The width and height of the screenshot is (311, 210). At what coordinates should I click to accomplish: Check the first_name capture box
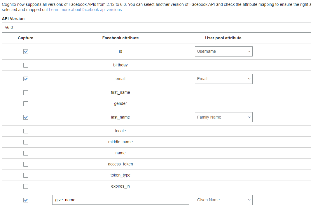(x=26, y=92)
